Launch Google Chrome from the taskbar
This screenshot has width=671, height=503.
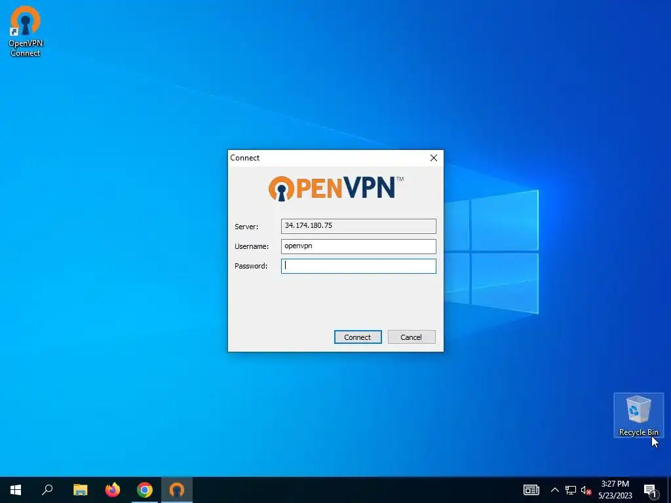point(145,490)
